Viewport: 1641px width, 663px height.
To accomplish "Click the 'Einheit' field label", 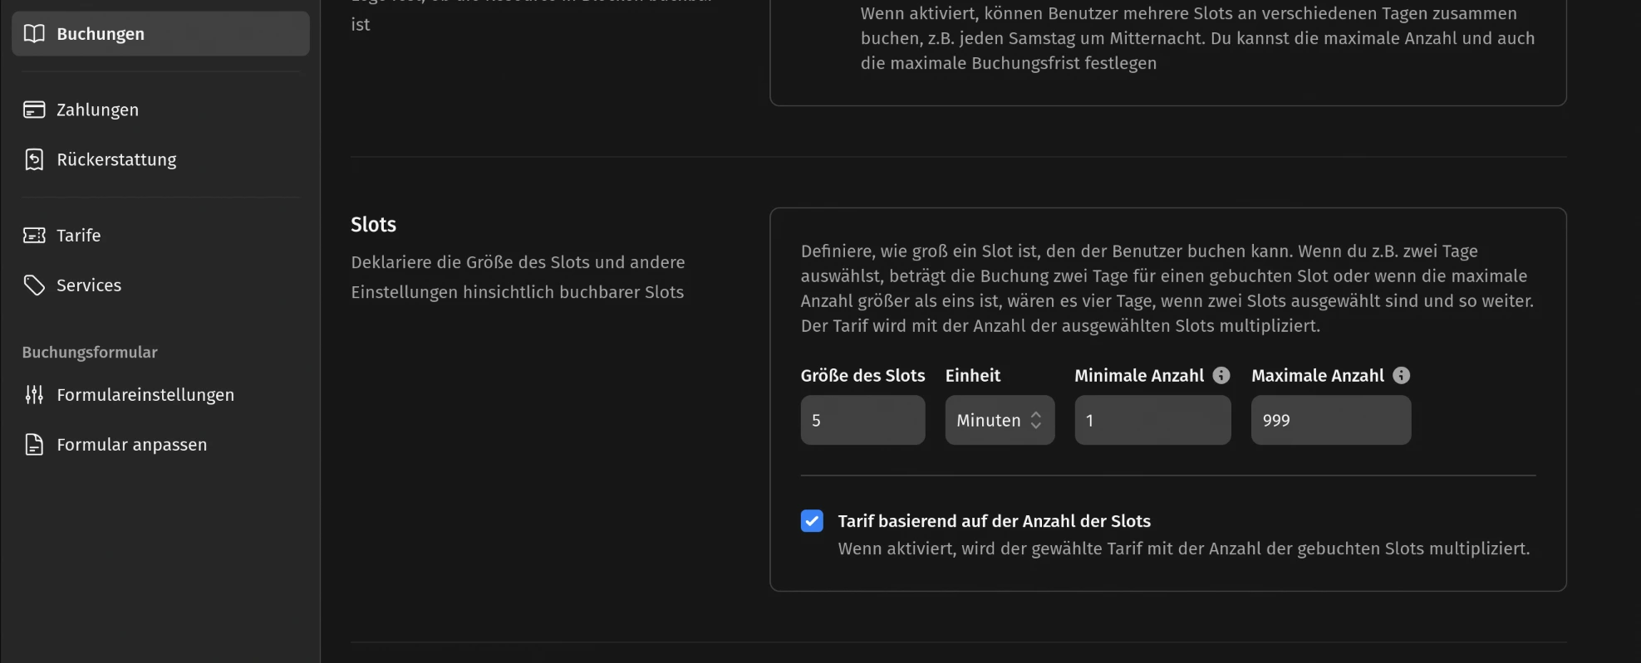I will point(972,376).
